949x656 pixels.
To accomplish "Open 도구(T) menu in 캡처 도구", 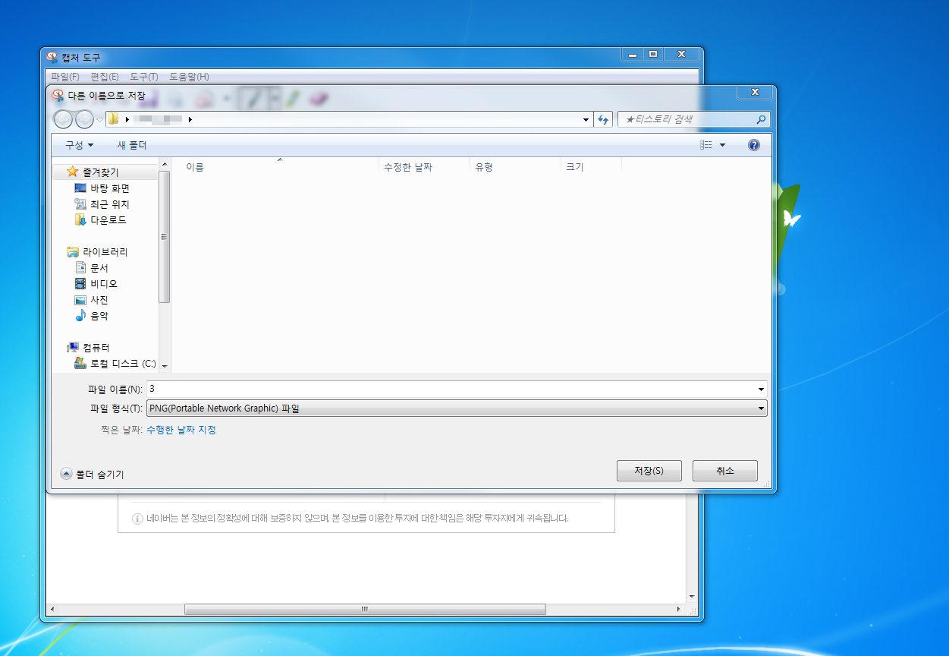I will pyautogui.click(x=144, y=77).
